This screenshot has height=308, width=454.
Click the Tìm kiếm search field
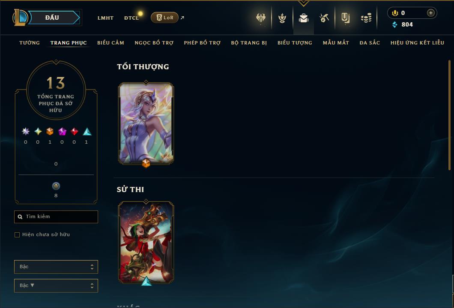(56, 216)
